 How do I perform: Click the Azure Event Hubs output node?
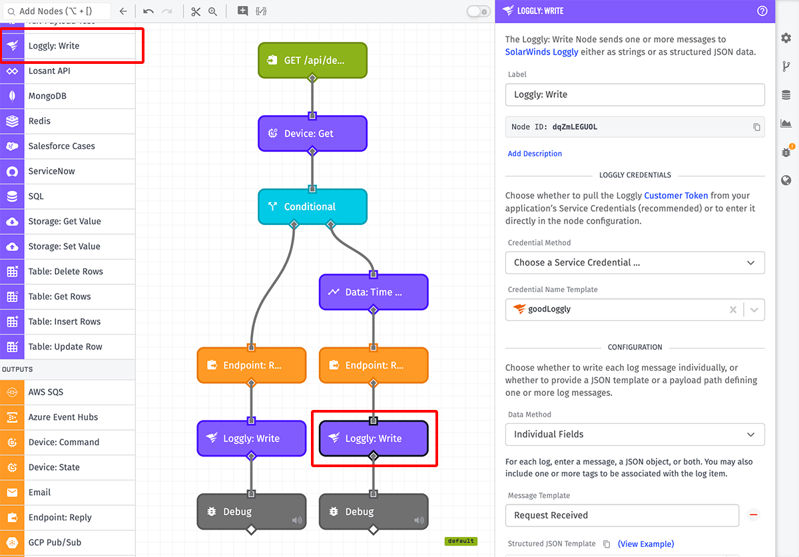click(67, 417)
